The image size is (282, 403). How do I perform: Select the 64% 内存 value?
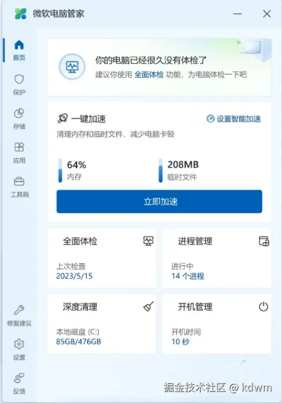[76, 165]
